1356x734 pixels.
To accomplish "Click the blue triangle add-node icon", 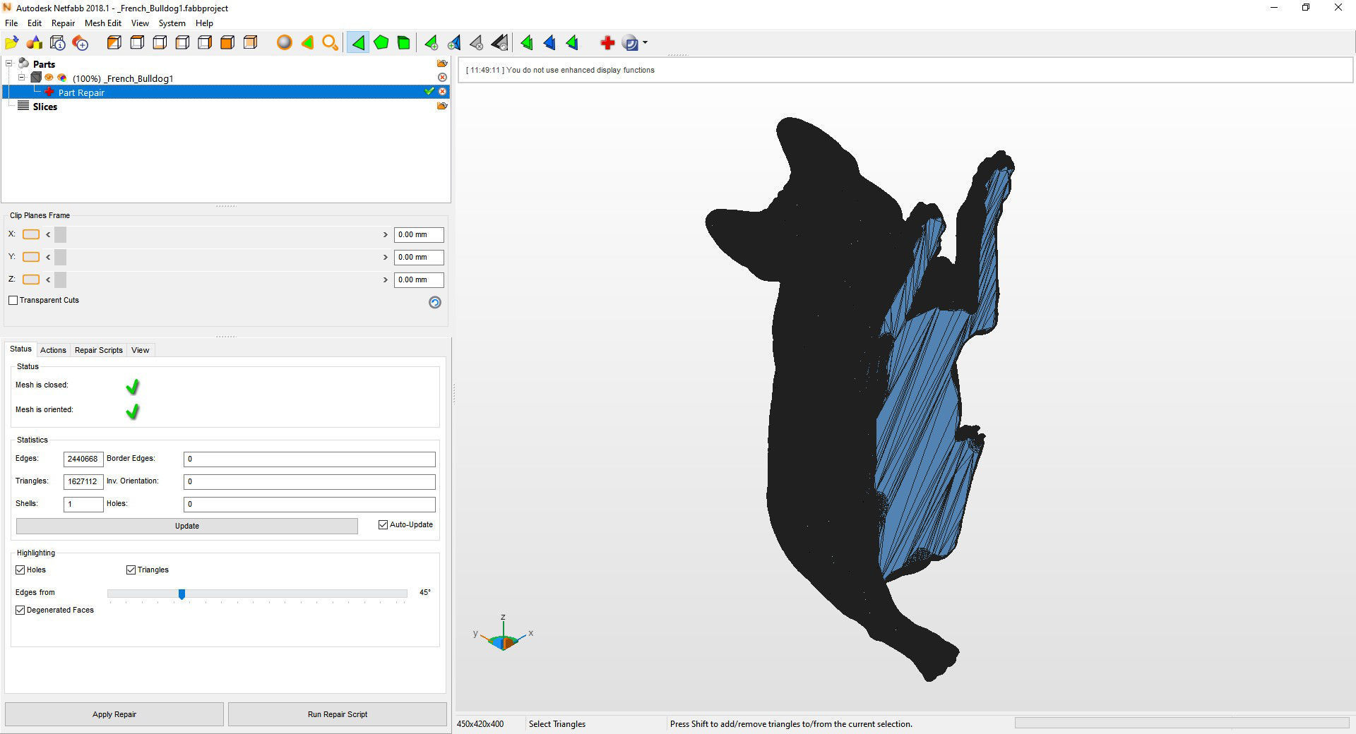I will point(454,43).
